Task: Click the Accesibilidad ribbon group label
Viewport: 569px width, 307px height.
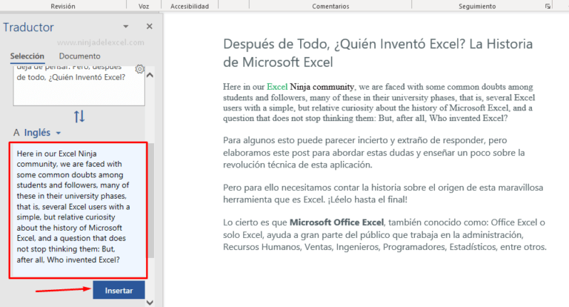Action: point(190,6)
